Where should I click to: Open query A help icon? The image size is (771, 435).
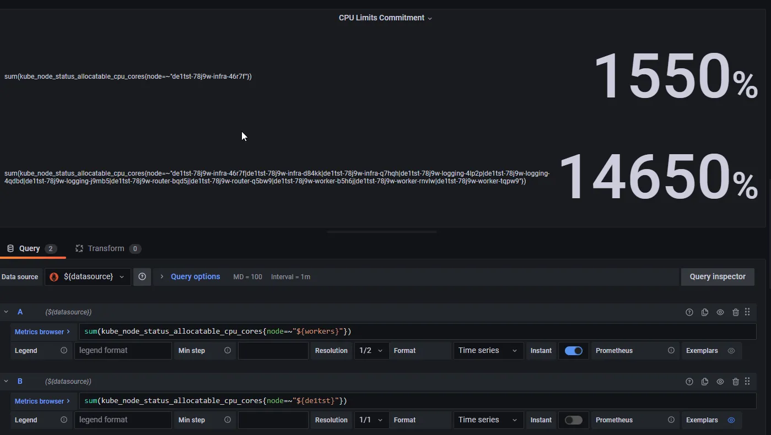tap(689, 312)
